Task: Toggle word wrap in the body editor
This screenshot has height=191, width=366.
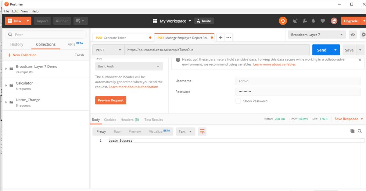Action: [x=202, y=131]
